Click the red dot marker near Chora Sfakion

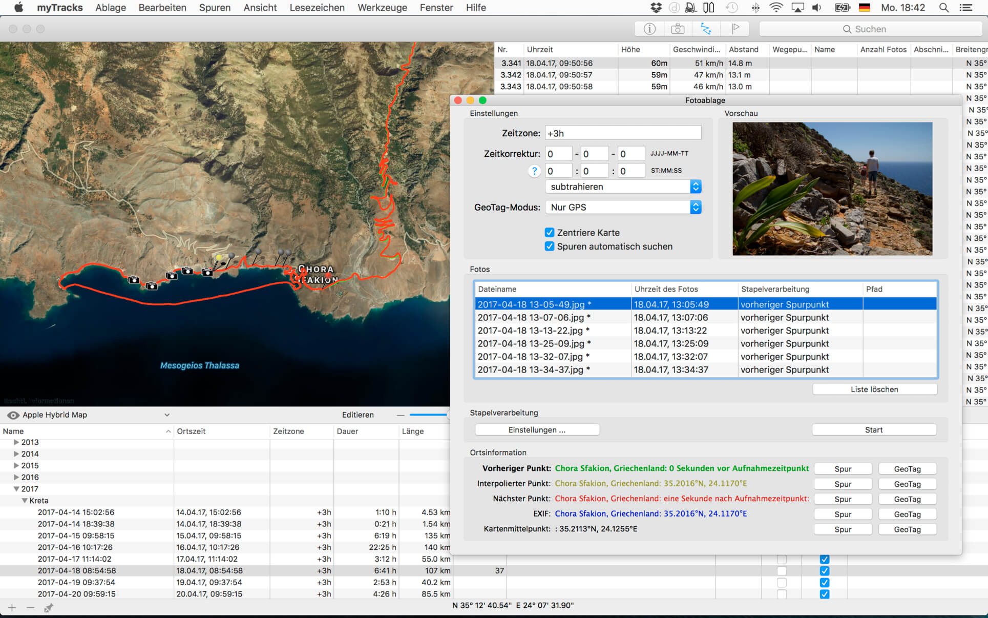tap(328, 276)
